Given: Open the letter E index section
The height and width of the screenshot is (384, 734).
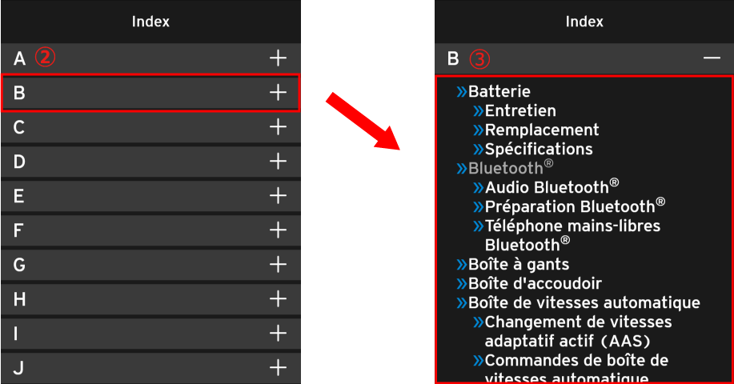Looking at the screenshot, I should coord(277,196).
